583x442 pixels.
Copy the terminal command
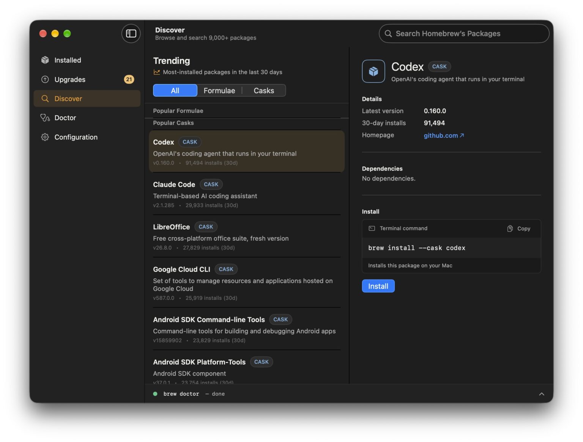click(519, 229)
